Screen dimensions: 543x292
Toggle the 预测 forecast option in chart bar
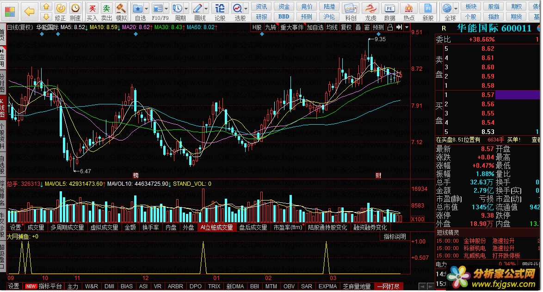(x=378, y=27)
